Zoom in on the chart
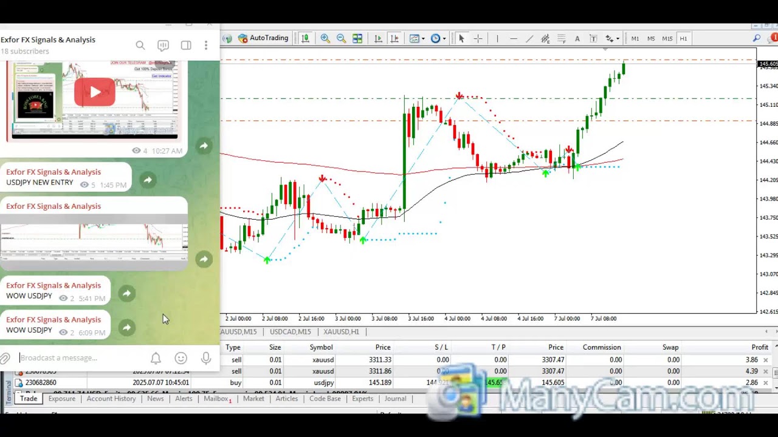This screenshot has height=437, width=778. (x=325, y=38)
